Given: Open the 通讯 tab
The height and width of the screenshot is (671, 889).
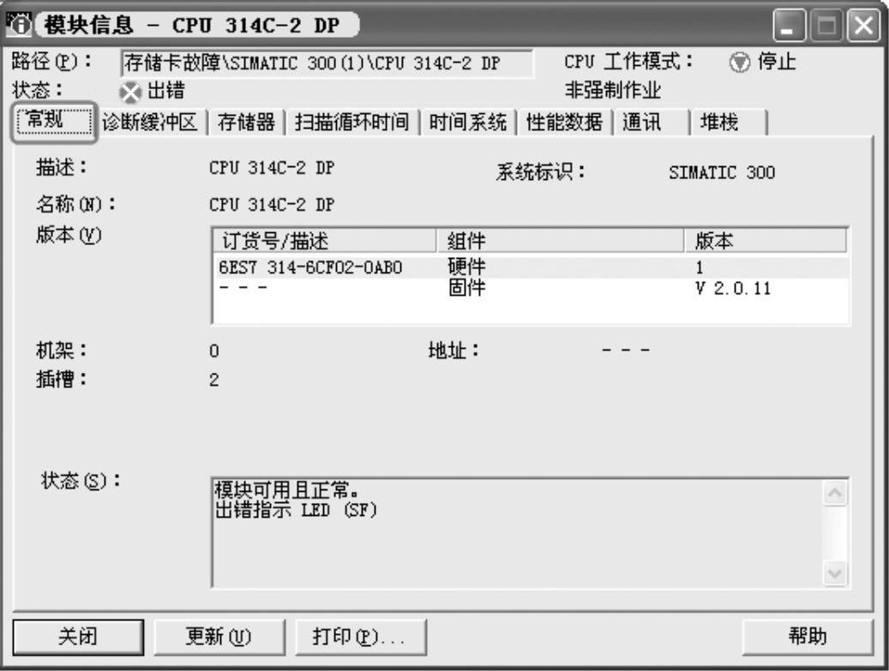Looking at the screenshot, I should point(651,123).
